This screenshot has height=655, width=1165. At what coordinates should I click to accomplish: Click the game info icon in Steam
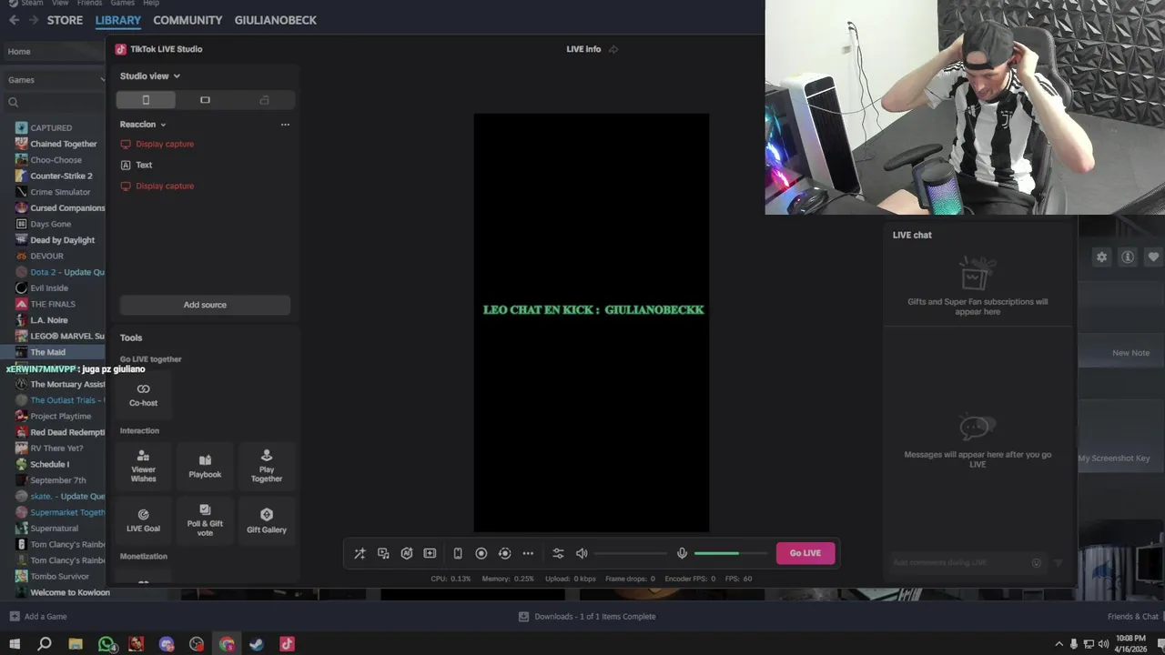tap(1128, 257)
